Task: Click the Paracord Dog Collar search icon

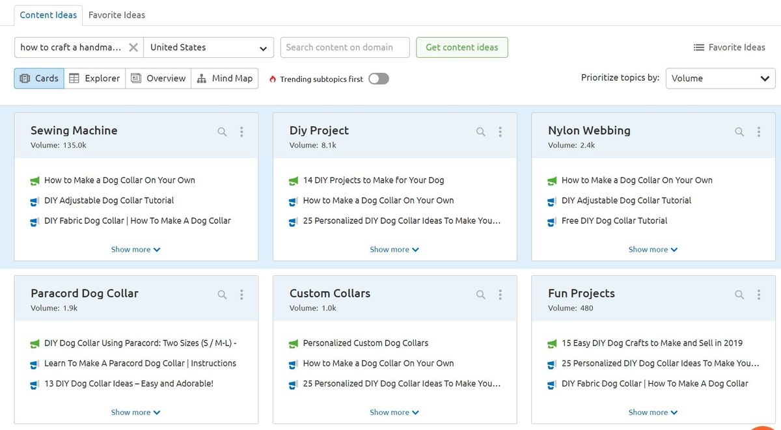Action: click(x=222, y=295)
